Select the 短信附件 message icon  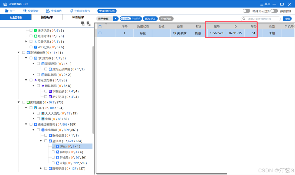[35, 36]
